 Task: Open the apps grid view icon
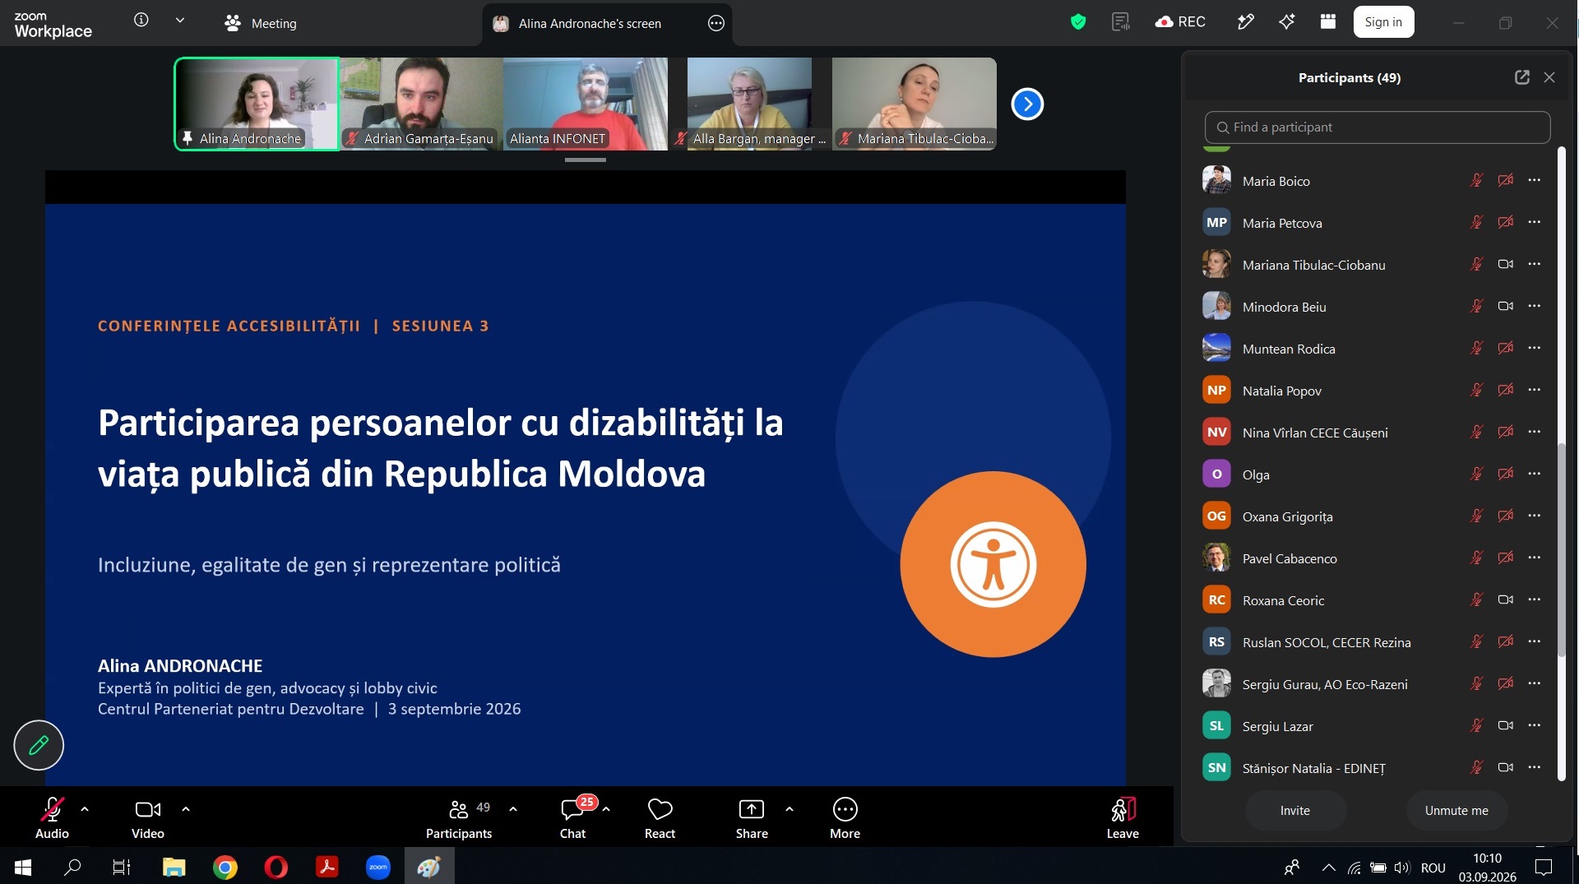1328,22
